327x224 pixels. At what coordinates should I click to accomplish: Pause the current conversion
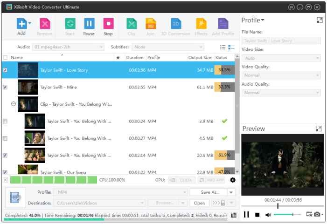pyautogui.click(x=89, y=24)
